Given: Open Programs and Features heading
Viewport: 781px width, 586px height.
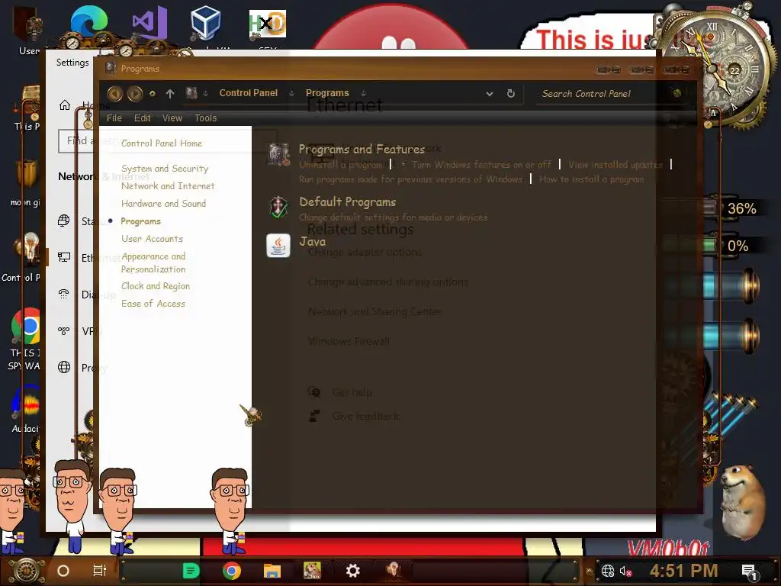Looking at the screenshot, I should [362, 149].
